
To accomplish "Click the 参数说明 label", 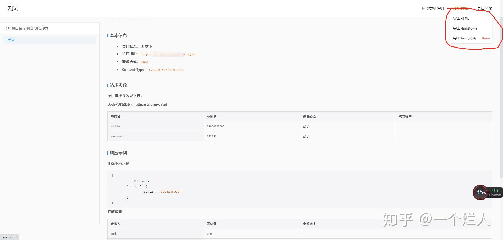I will click(115, 212).
